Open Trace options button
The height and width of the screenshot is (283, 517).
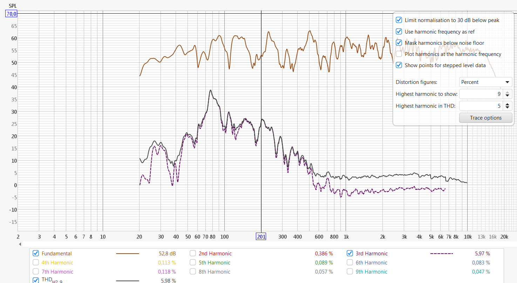[485, 118]
